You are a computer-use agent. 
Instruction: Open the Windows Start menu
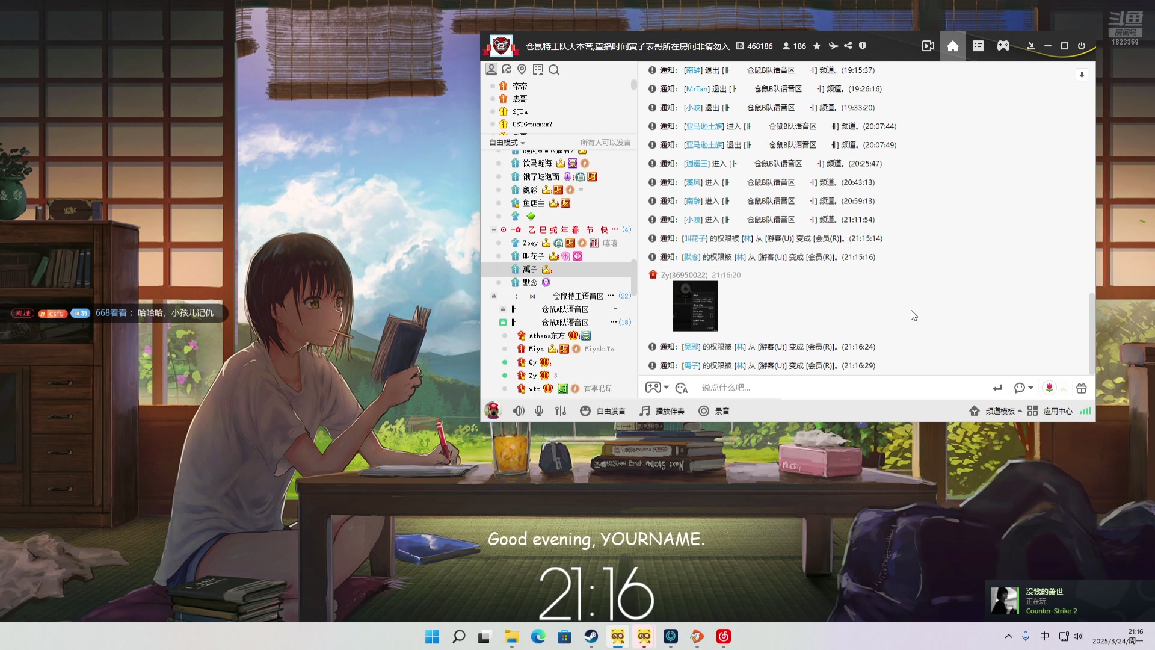point(432,636)
